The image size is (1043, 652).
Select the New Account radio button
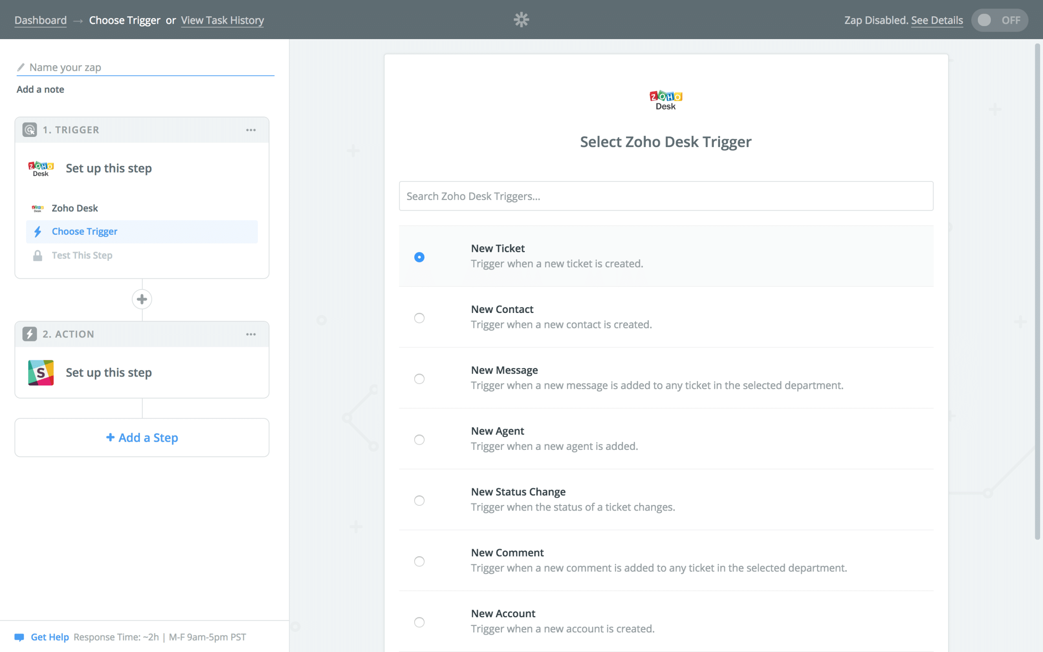[x=419, y=622]
